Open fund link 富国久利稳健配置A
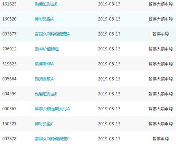The height and width of the screenshot is (144, 176). click(x=52, y=34)
